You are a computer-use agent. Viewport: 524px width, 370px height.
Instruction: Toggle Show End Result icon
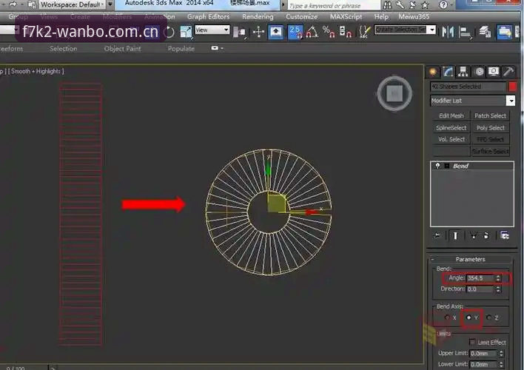(455, 235)
